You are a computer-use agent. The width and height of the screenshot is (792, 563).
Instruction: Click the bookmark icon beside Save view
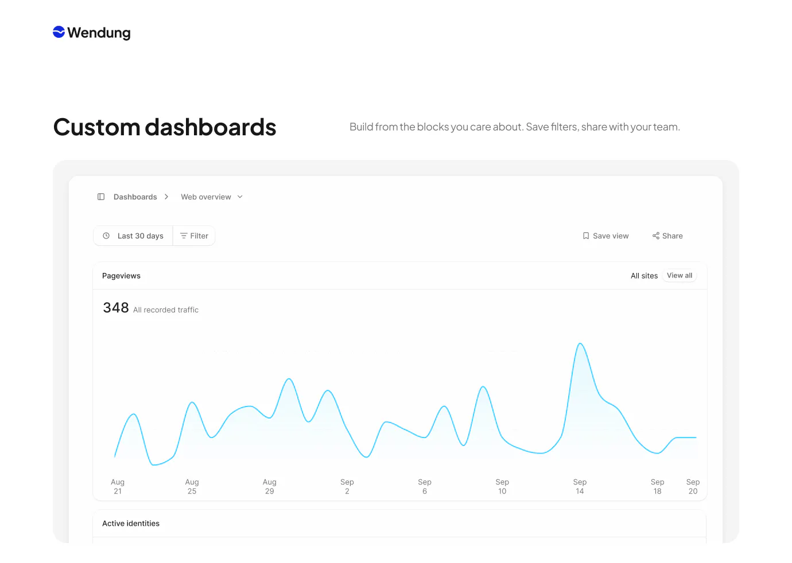pyautogui.click(x=586, y=236)
